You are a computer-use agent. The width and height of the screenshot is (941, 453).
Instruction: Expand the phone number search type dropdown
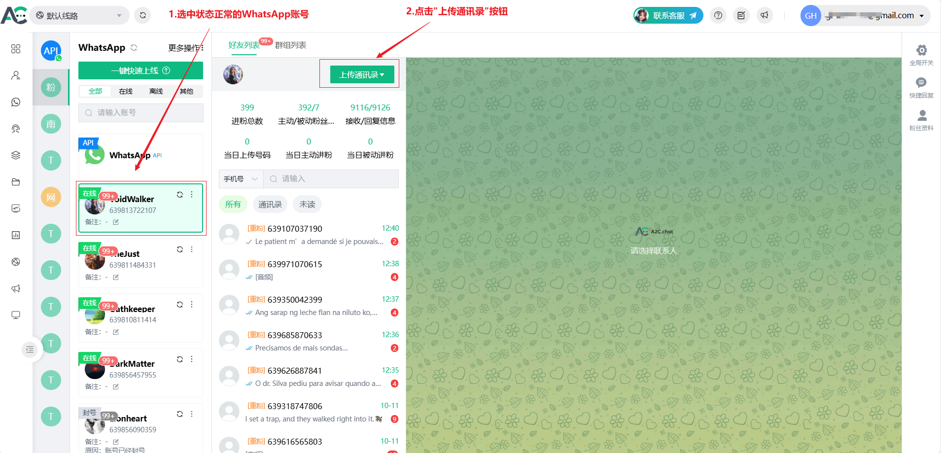241,179
